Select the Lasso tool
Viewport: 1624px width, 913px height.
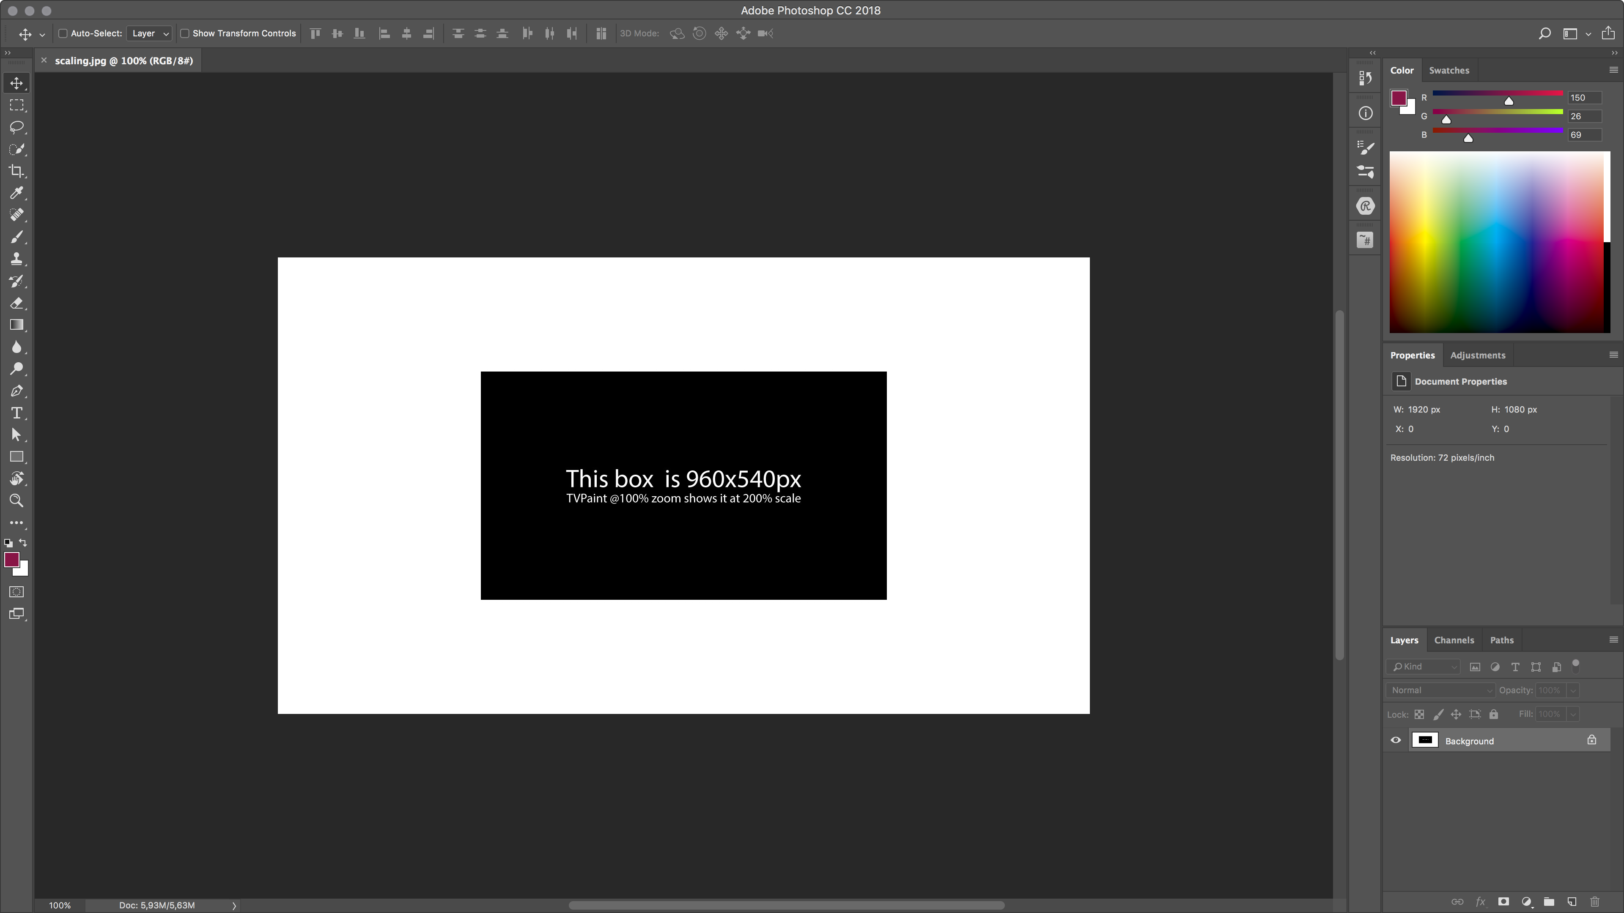tap(16, 127)
